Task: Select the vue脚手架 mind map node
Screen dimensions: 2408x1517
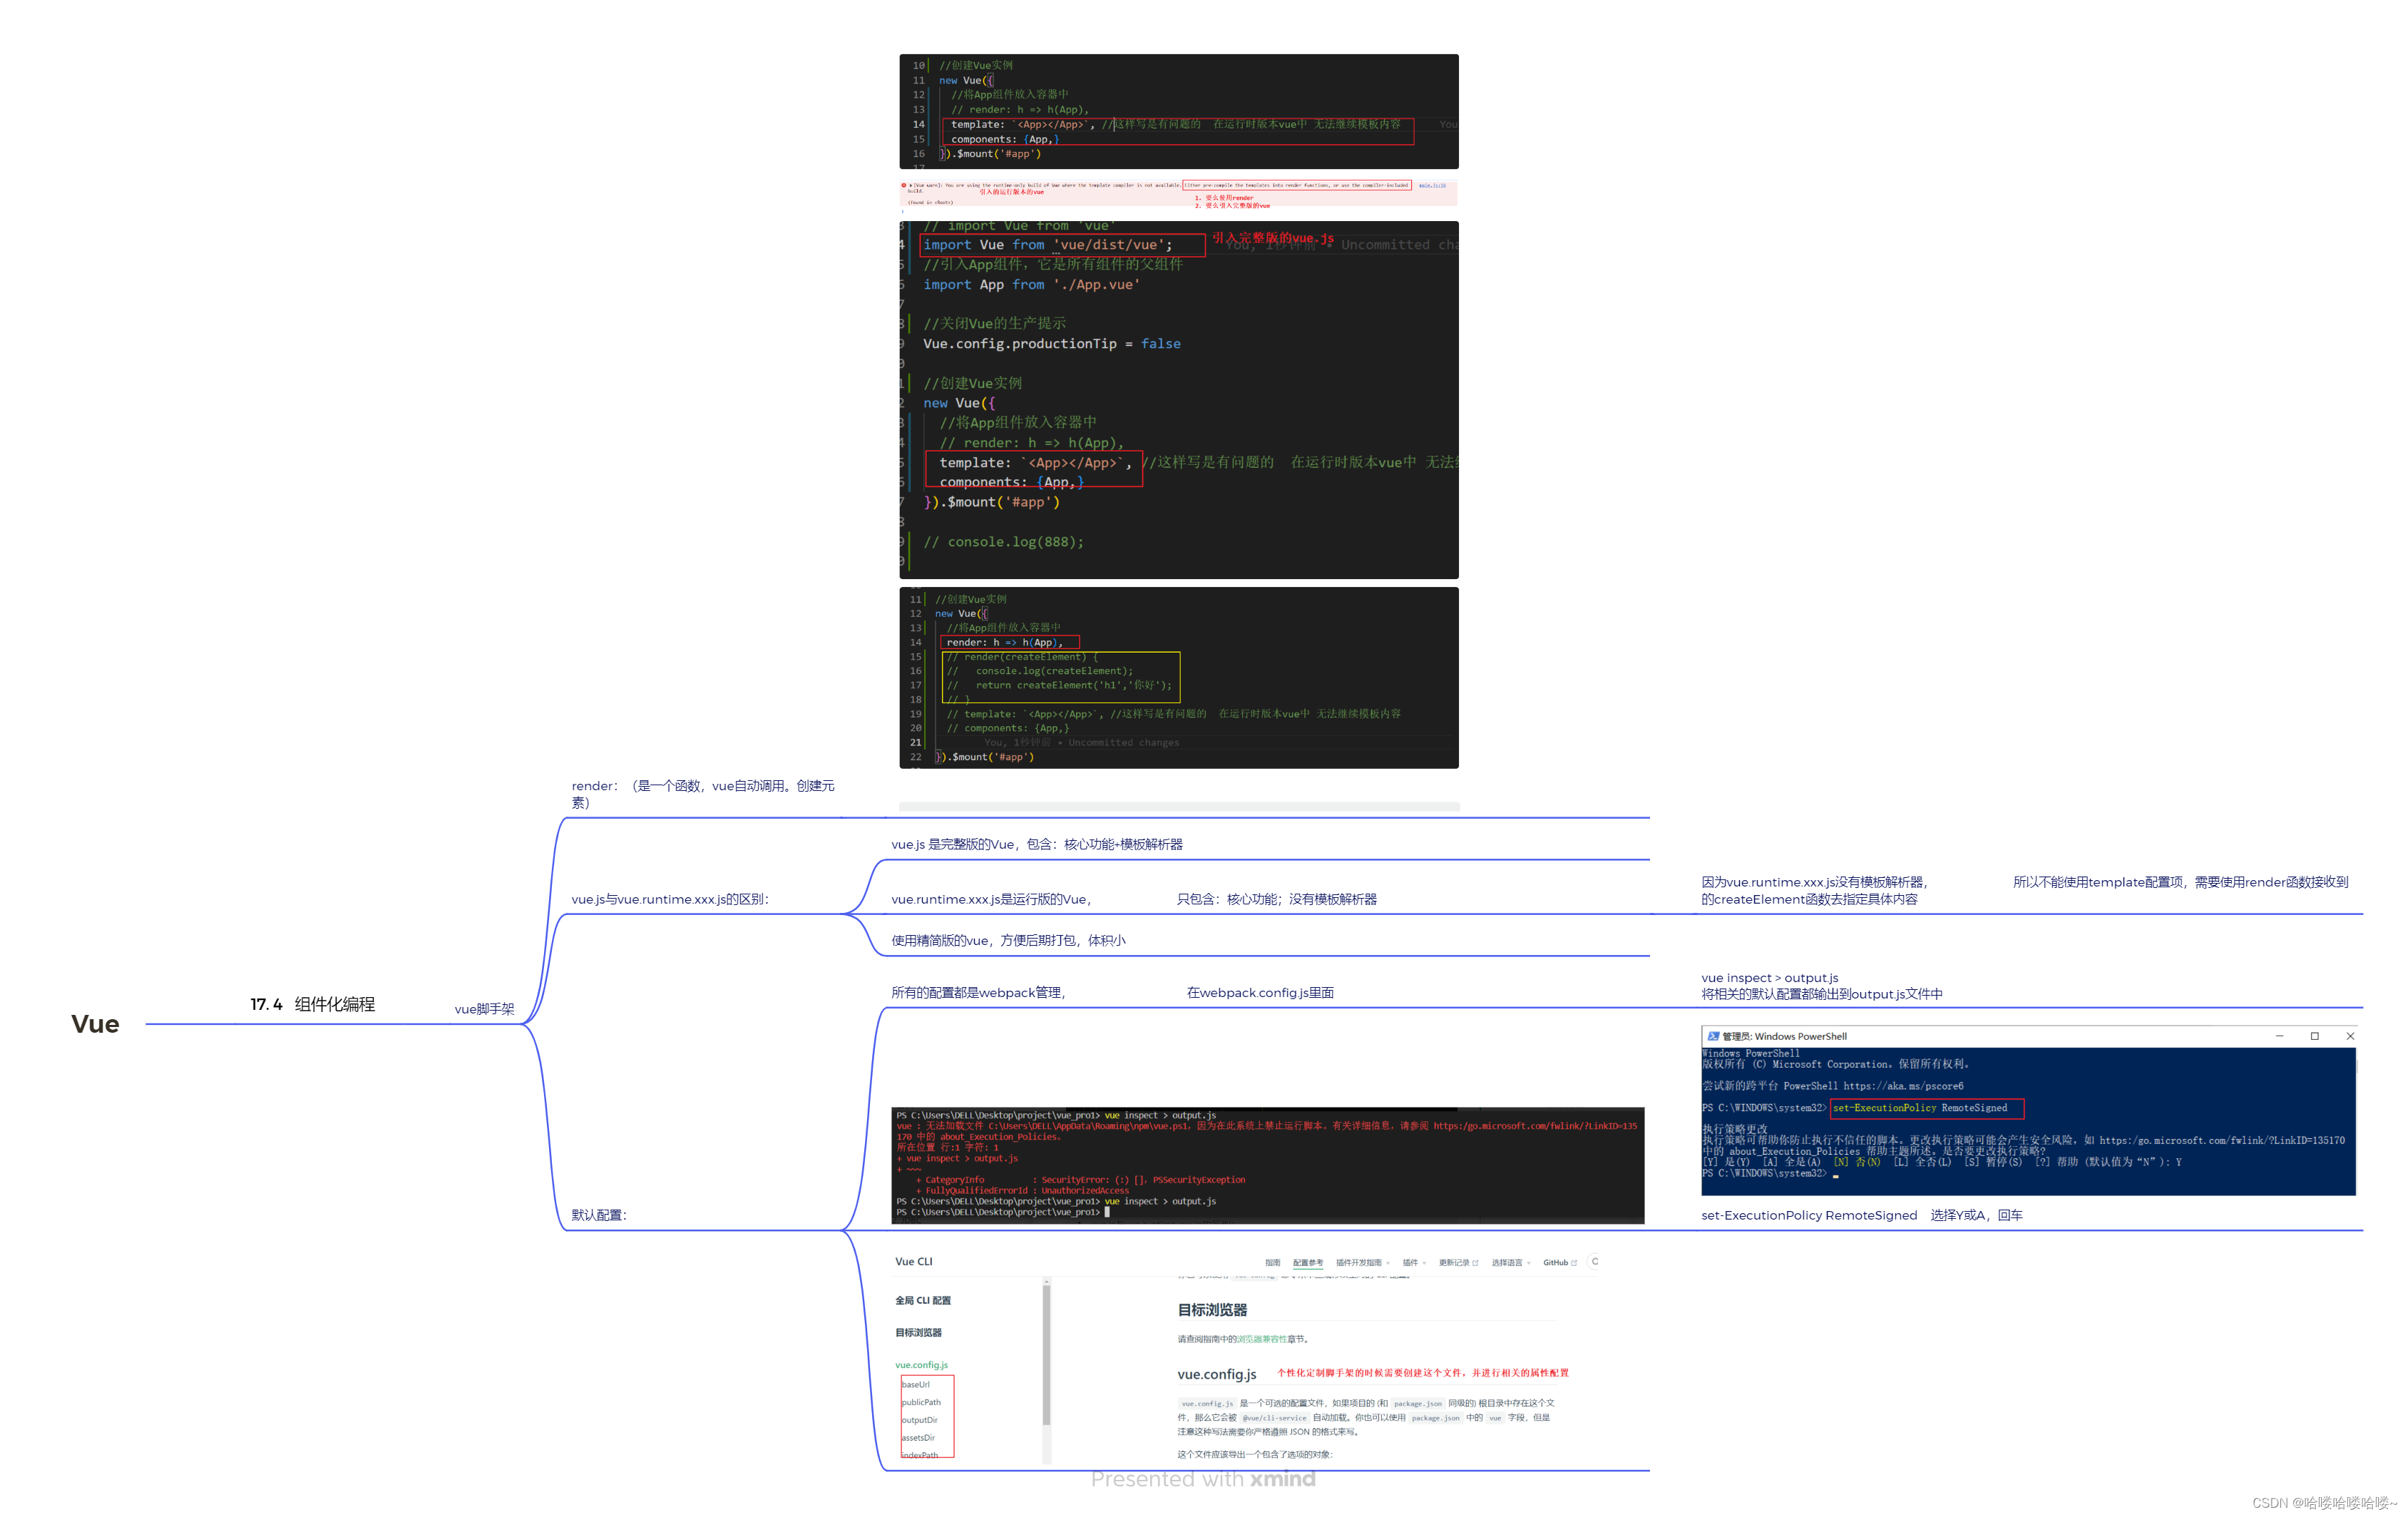Action: [x=484, y=1009]
